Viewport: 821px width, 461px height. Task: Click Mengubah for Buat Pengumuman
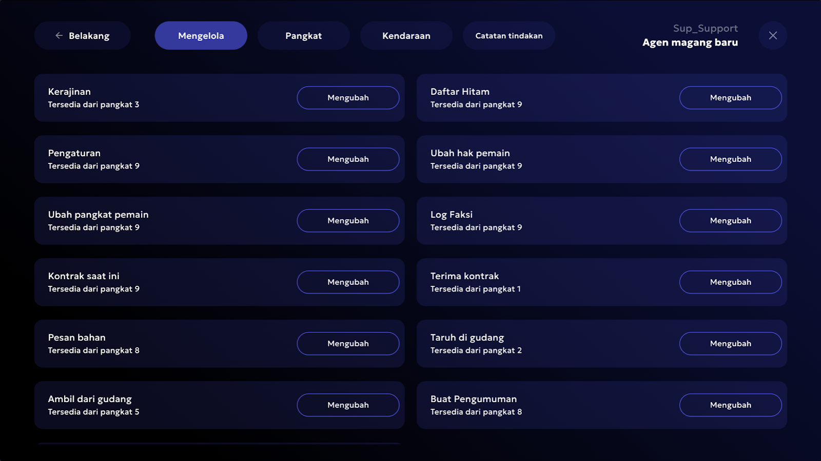[731, 405]
